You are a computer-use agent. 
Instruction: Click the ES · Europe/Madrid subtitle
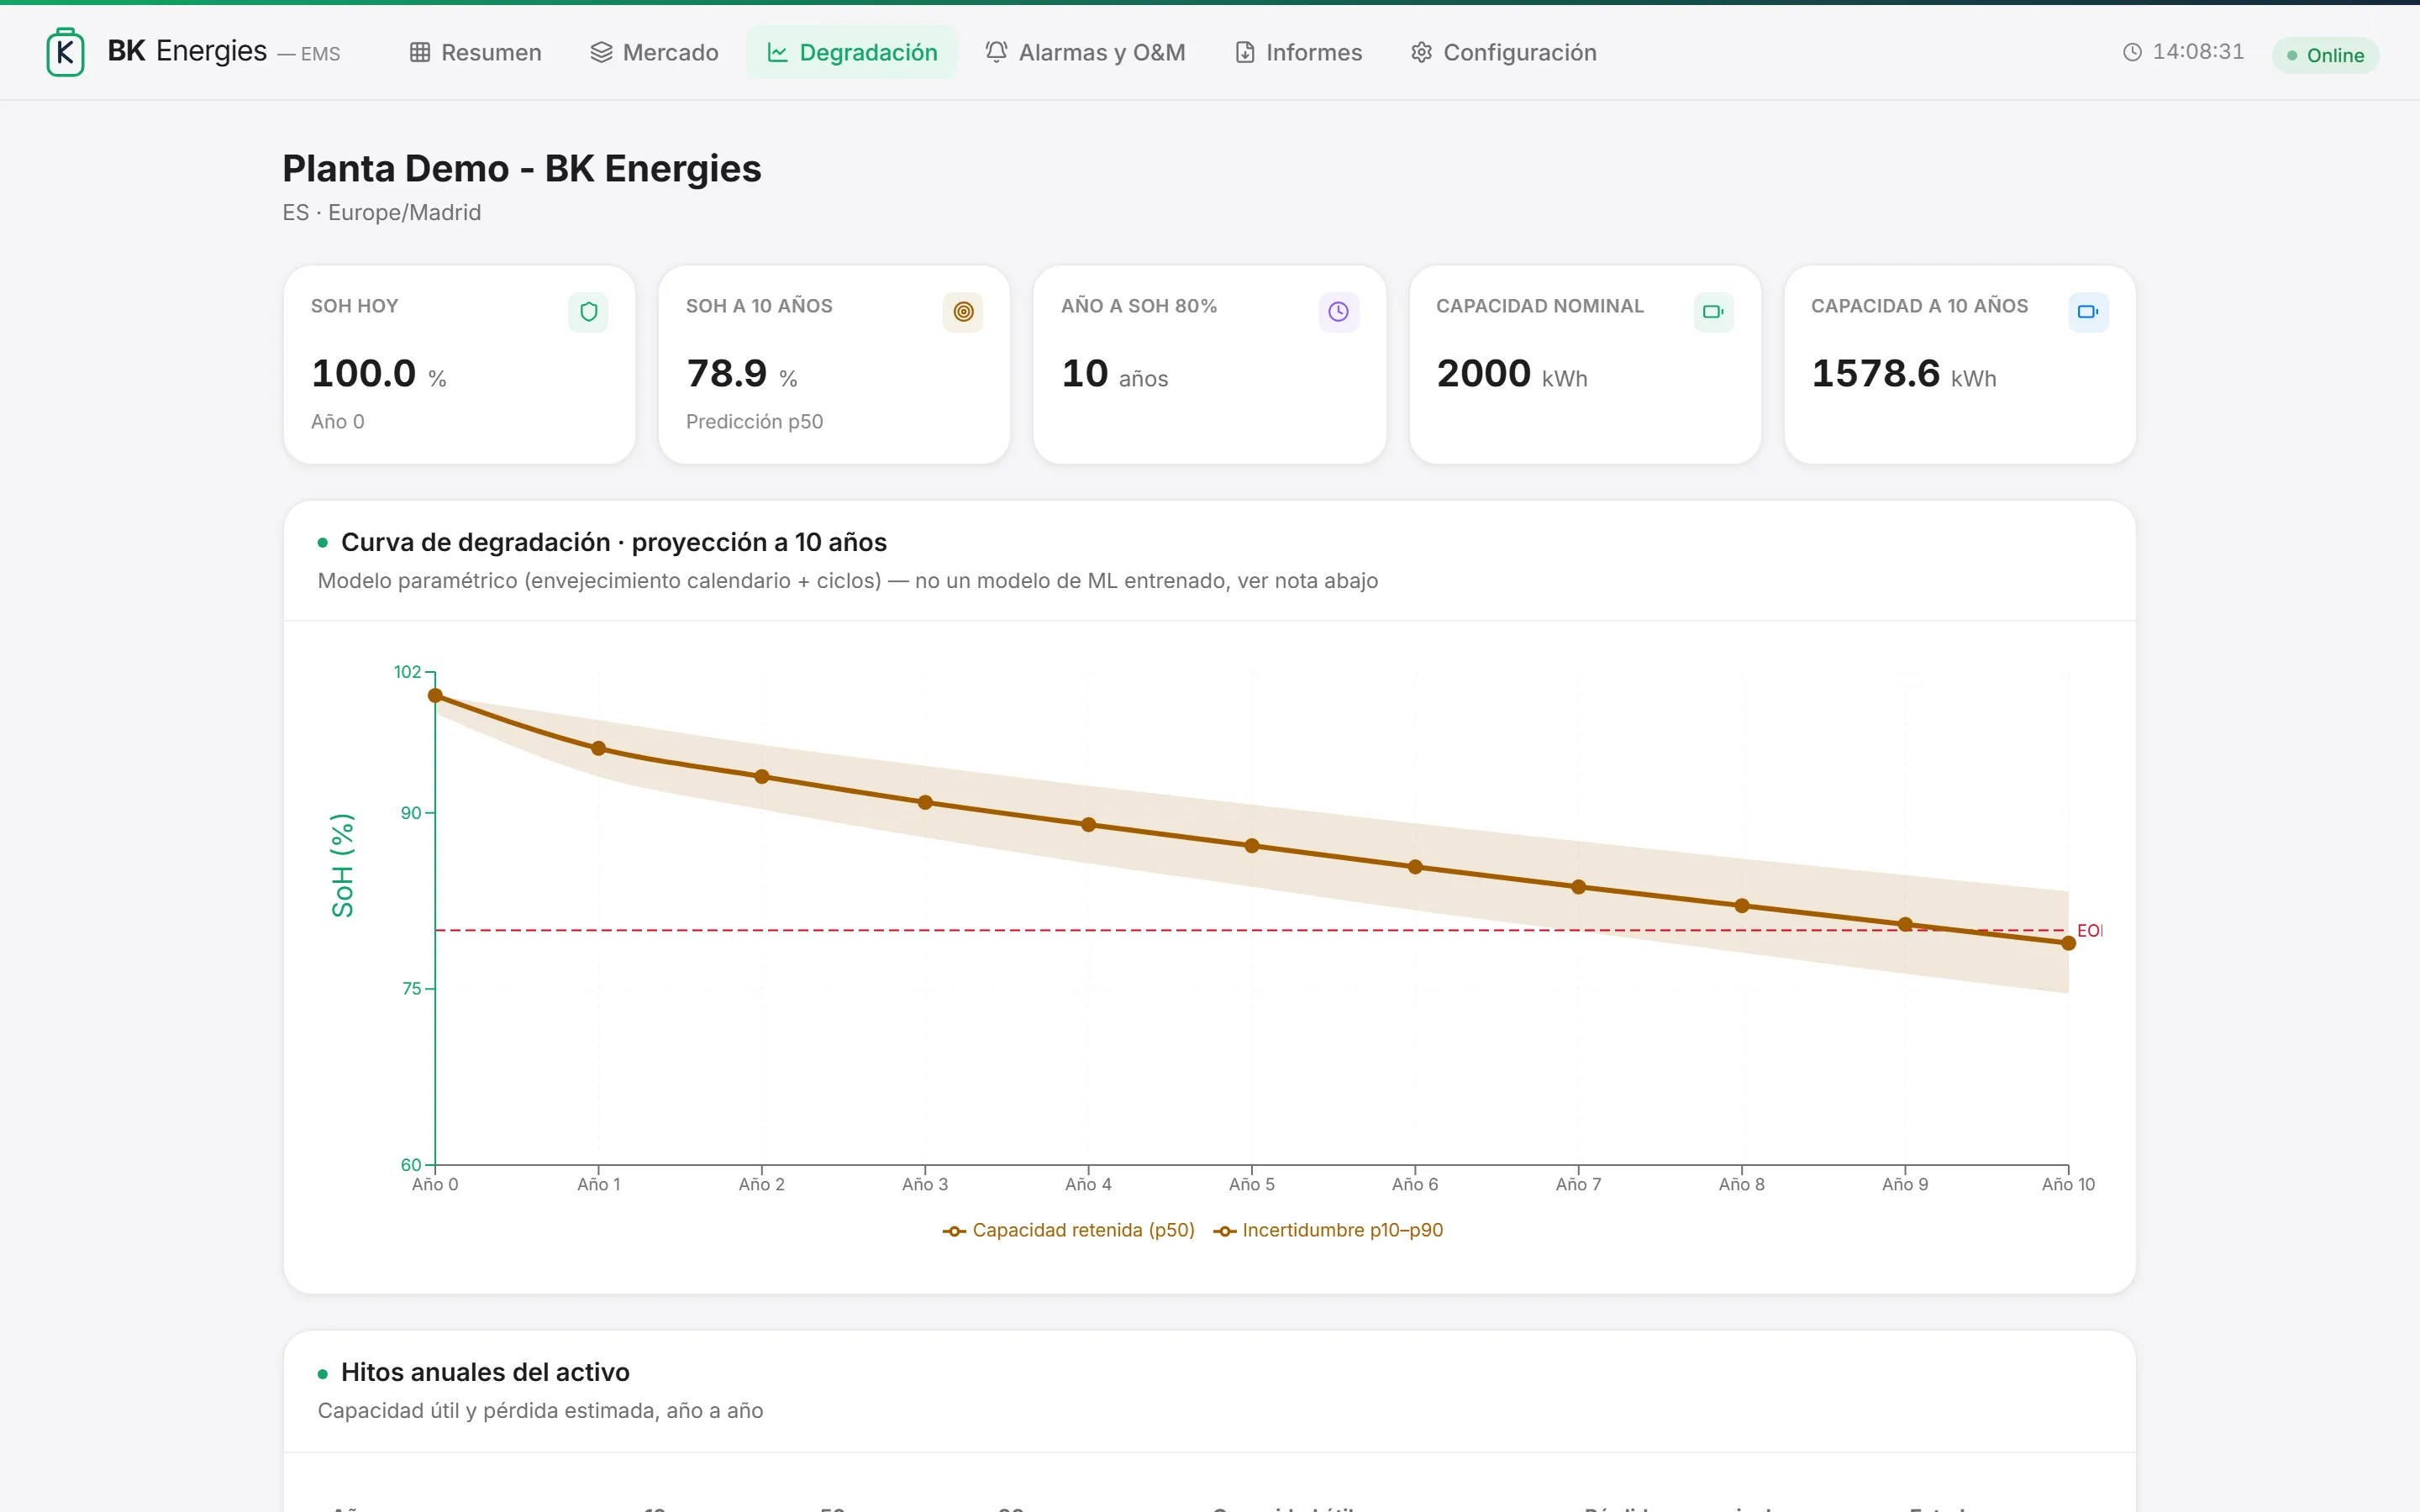click(x=382, y=213)
